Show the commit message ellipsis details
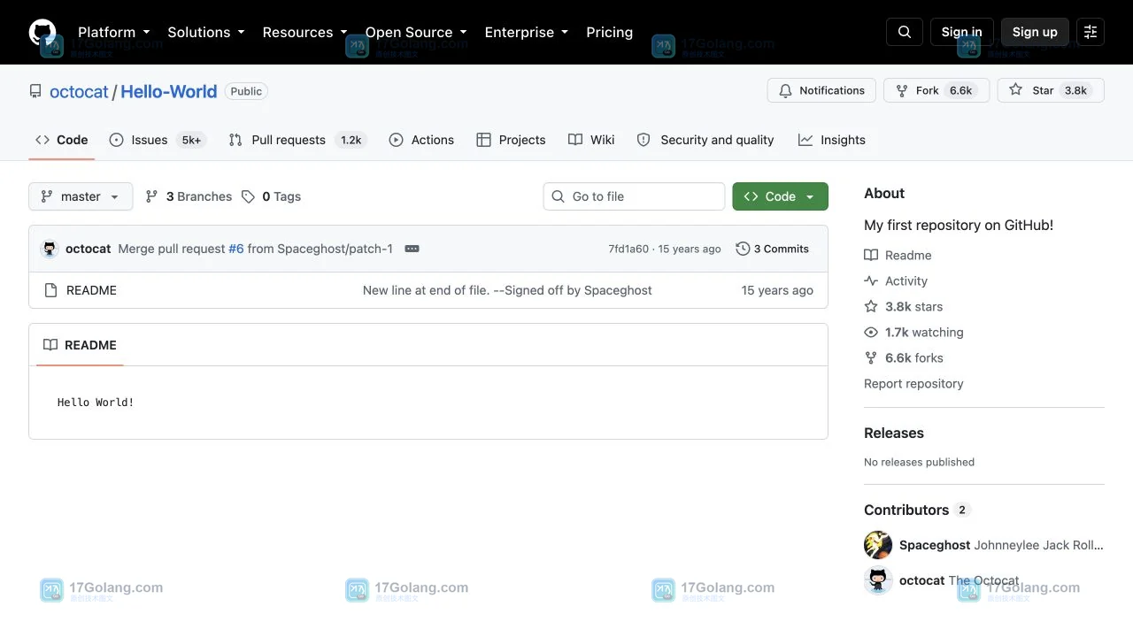 coord(412,249)
